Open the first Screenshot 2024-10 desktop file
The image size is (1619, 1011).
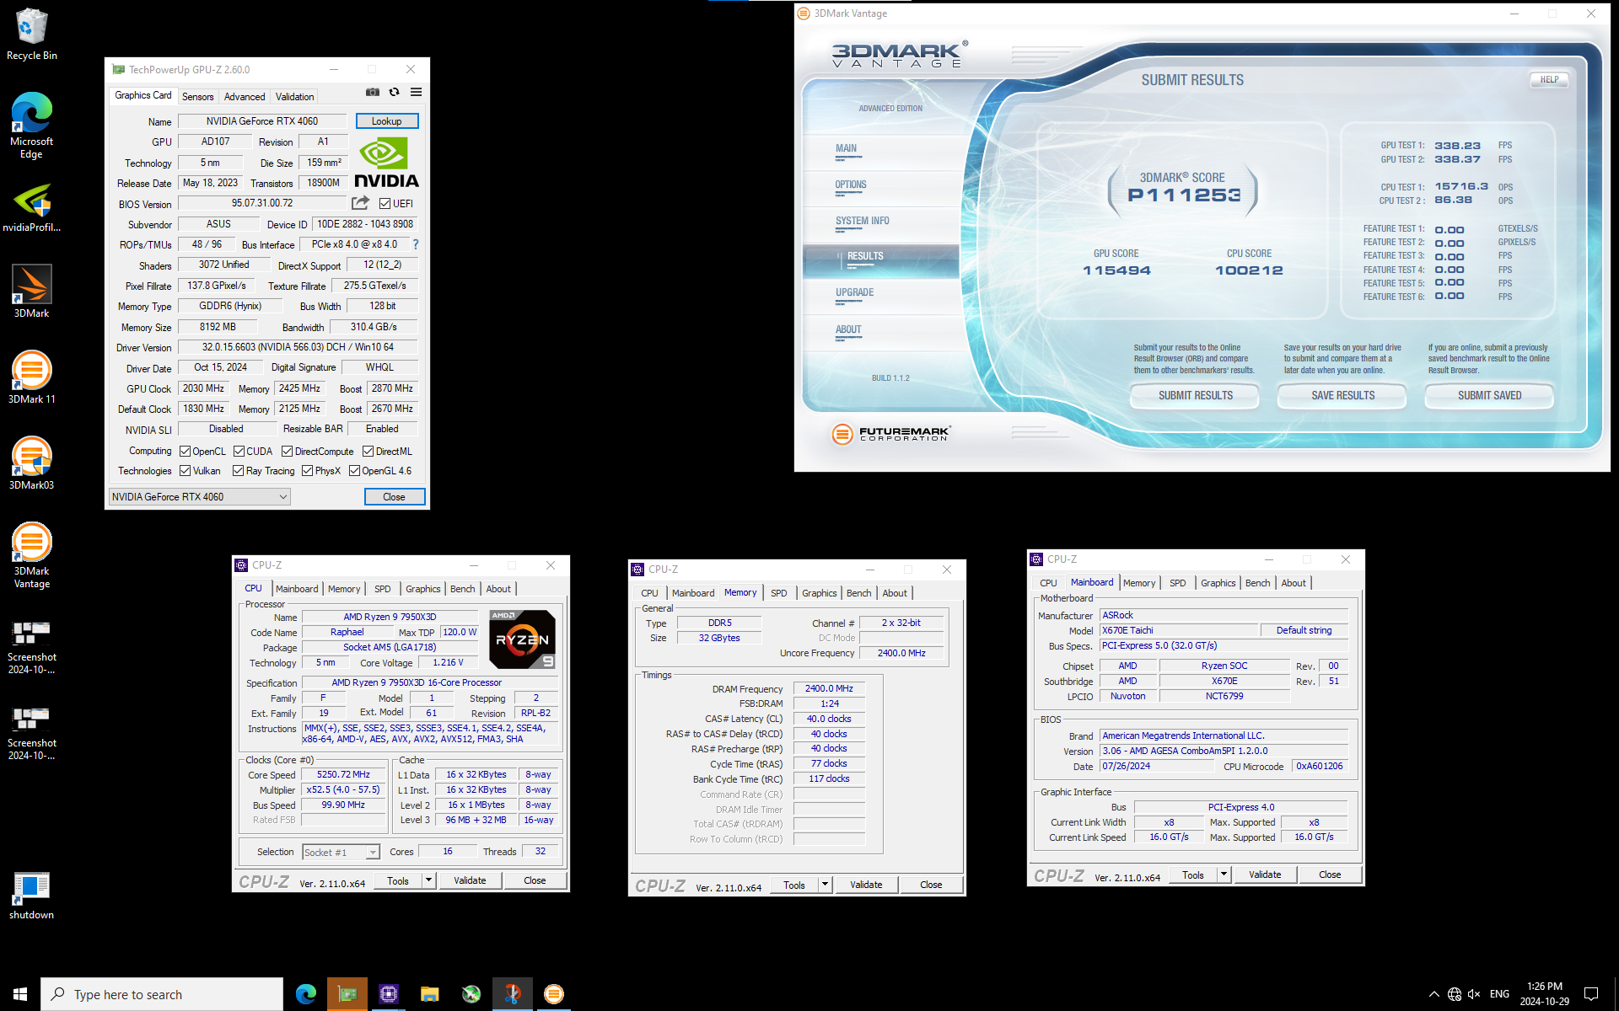[x=32, y=648]
